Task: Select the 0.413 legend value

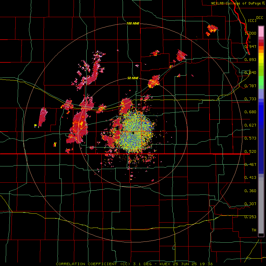Action: pyautogui.click(x=250, y=177)
